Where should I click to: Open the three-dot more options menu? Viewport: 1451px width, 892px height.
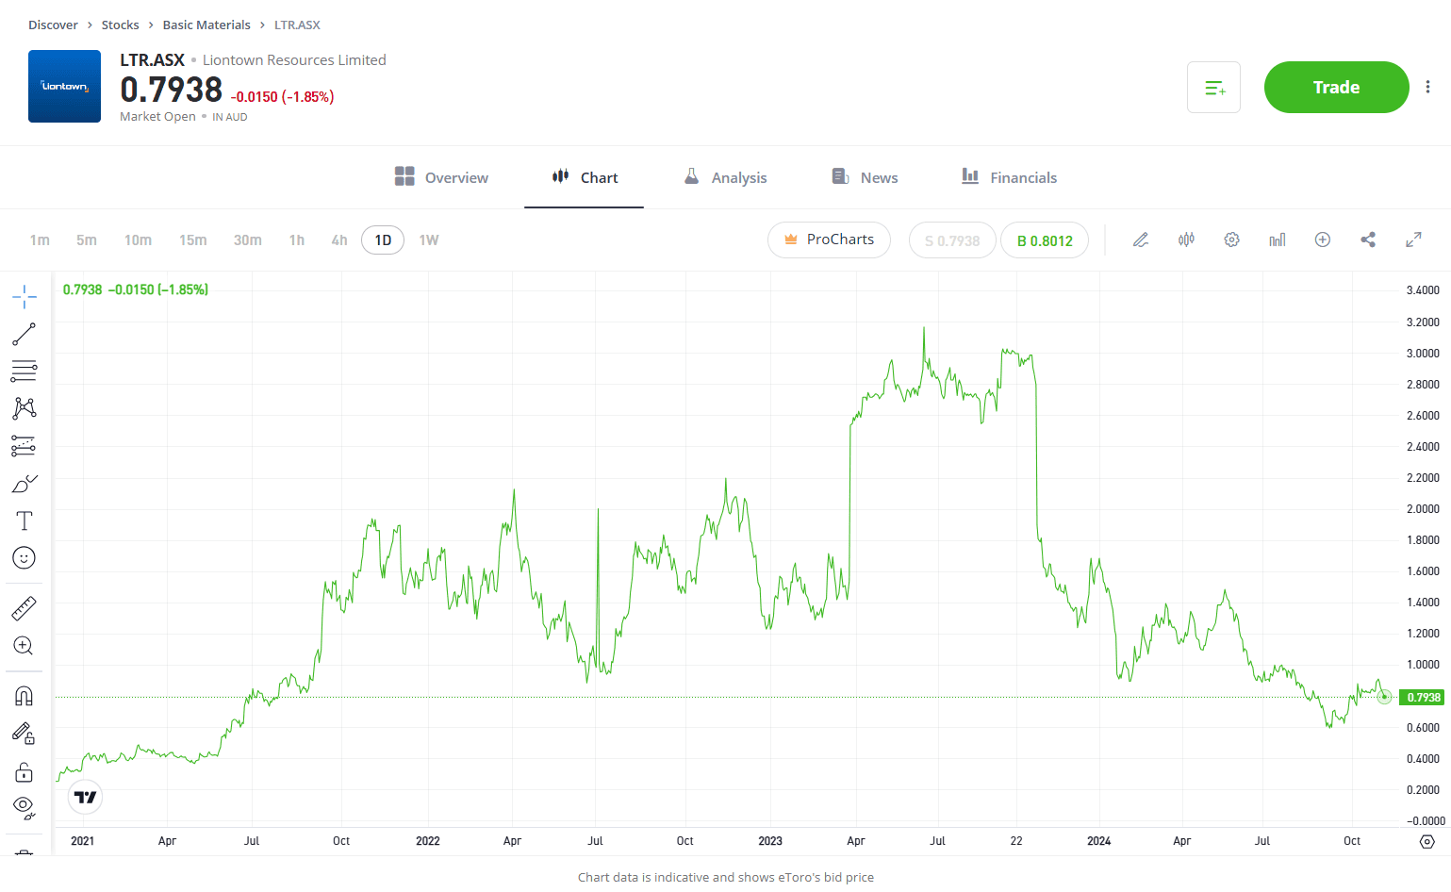click(1427, 87)
